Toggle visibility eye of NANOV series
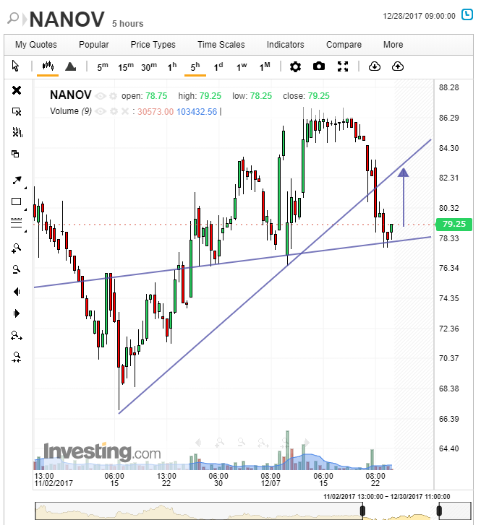Viewport: 481px width, 525px height. (x=101, y=96)
